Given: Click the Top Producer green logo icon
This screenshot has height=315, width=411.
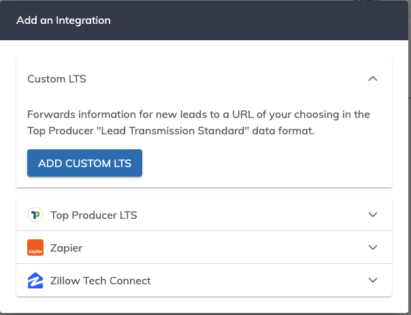Looking at the screenshot, I should coord(35,215).
